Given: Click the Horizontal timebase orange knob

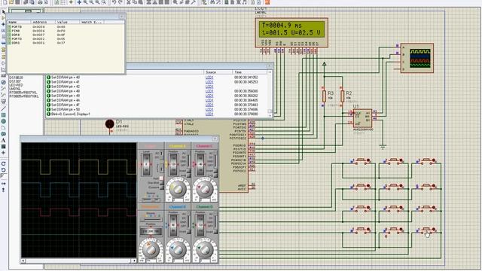Looking at the screenshot, I should [151, 249].
